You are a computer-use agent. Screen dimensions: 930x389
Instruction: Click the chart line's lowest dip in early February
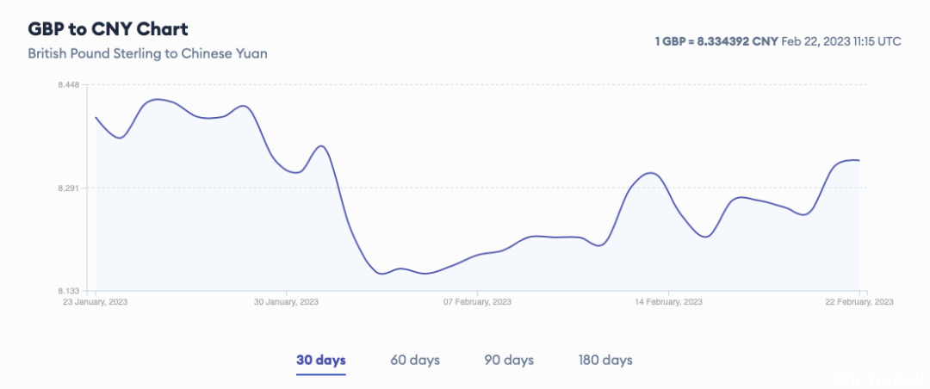tap(381, 274)
